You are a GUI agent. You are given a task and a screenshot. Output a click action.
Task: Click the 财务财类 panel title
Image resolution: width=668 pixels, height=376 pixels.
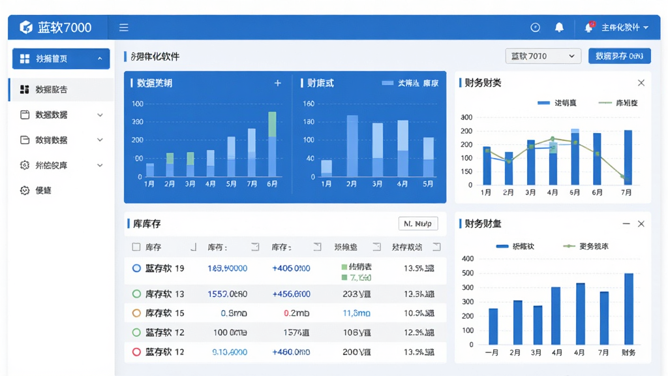click(483, 83)
